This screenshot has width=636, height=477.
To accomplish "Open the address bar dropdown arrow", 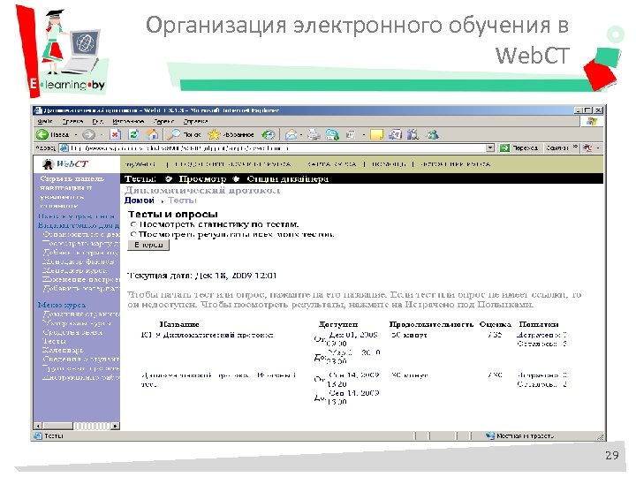I will click(490, 148).
